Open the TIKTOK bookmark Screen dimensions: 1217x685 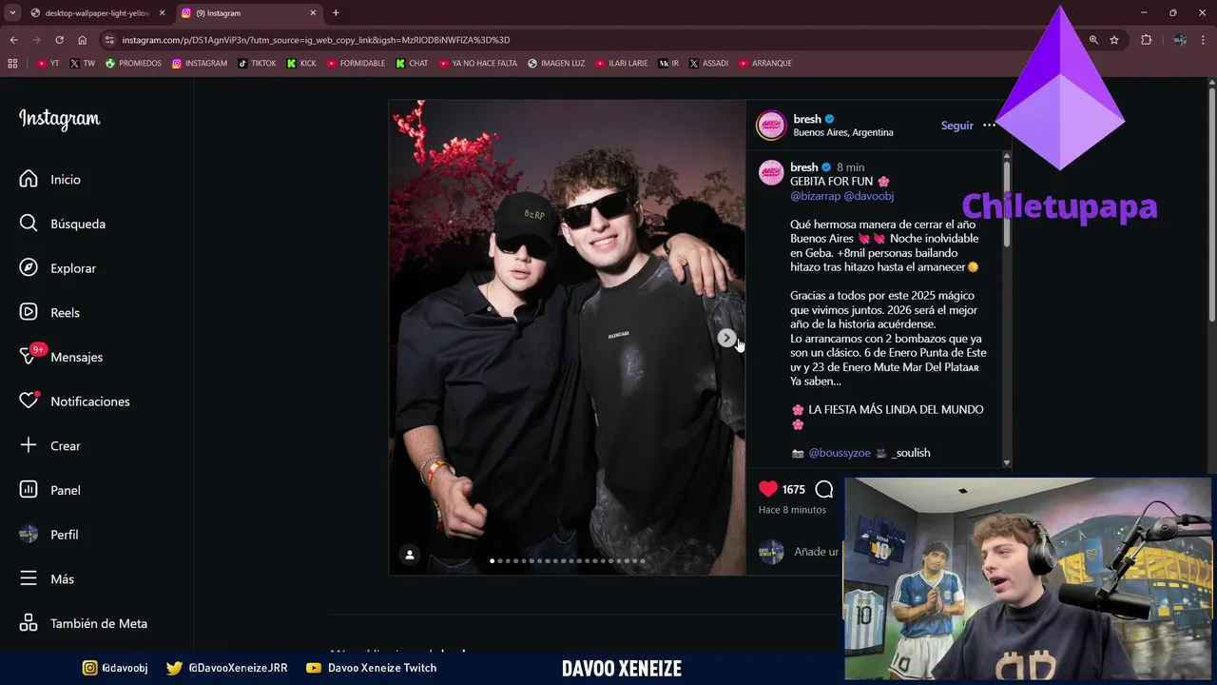[x=257, y=64]
